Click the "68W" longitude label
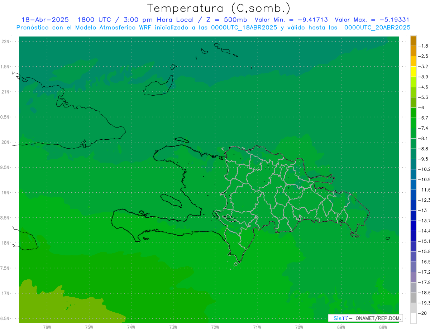430x332 pixels. click(x=383, y=327)
